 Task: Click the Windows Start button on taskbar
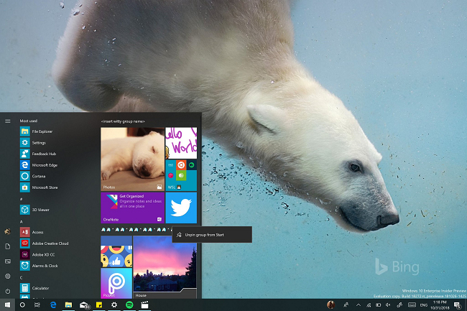(8, 305)
